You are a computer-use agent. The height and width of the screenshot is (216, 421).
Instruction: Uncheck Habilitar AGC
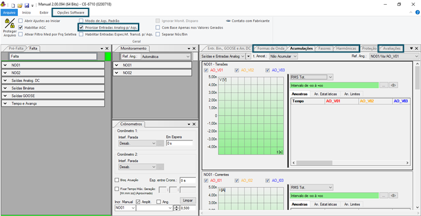(x=20, y=27)
